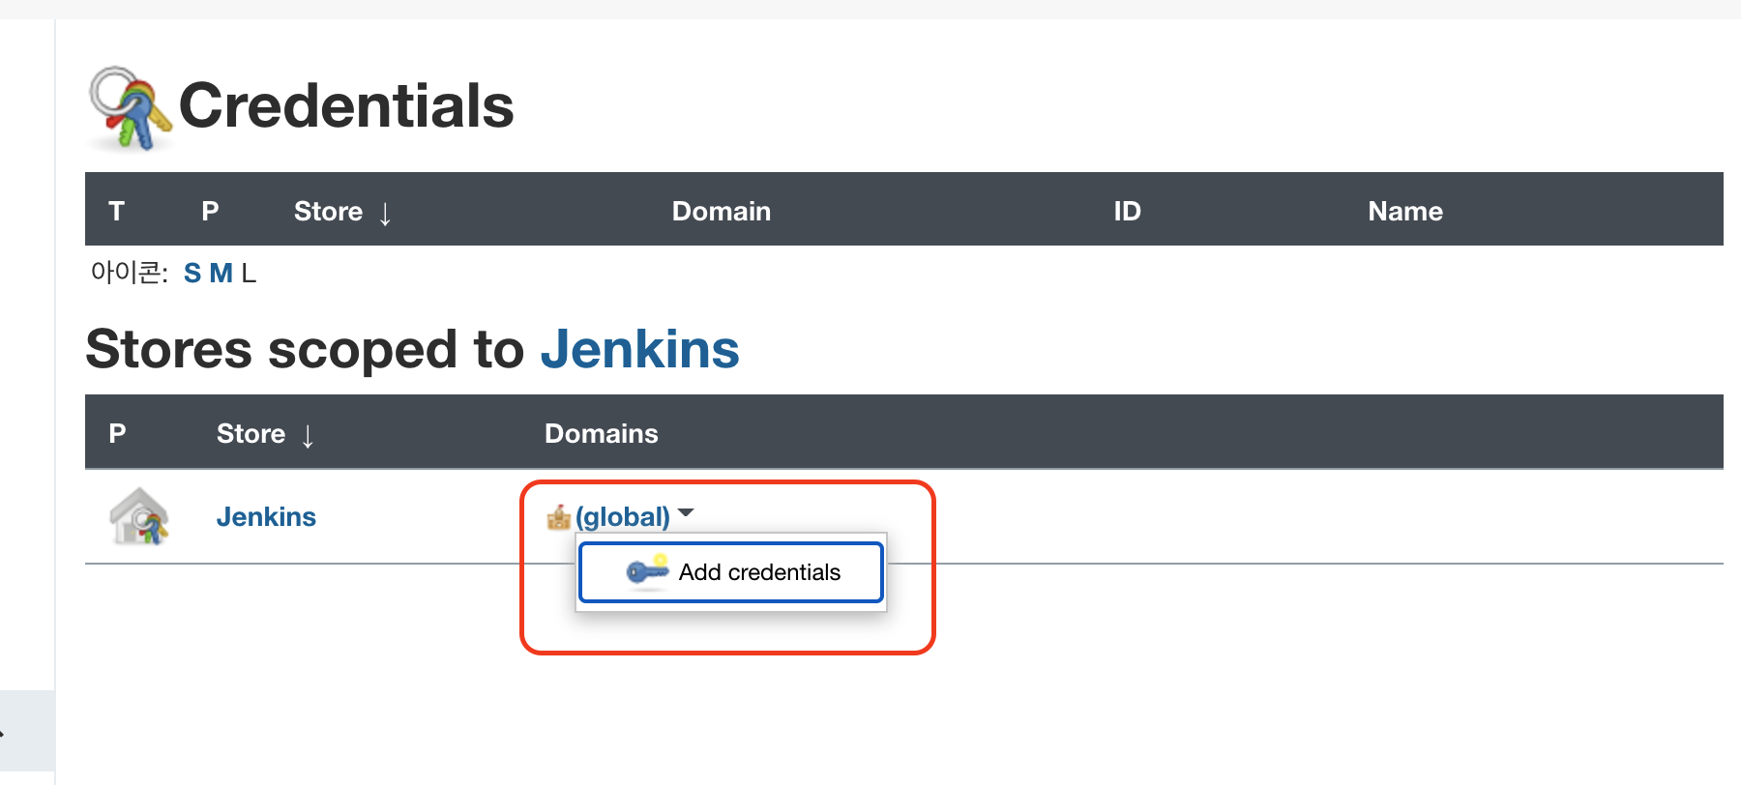Click the L icon size label
This screenshot has width=1741, height=785.
tap(249, 274)
